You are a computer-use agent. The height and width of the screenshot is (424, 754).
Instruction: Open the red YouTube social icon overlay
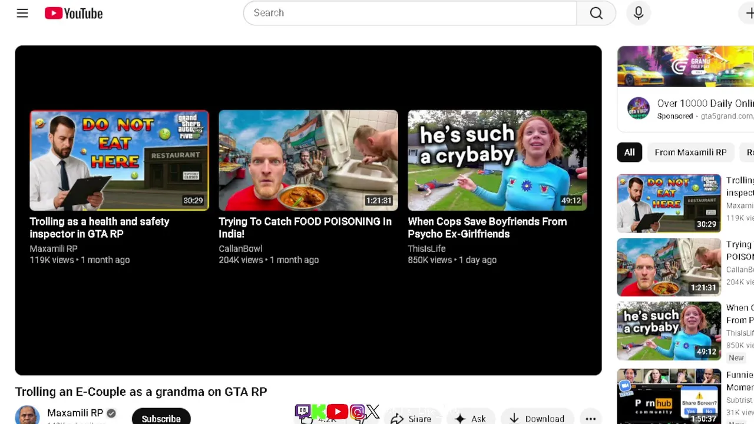pyautogui.click(x=338, y=412)
